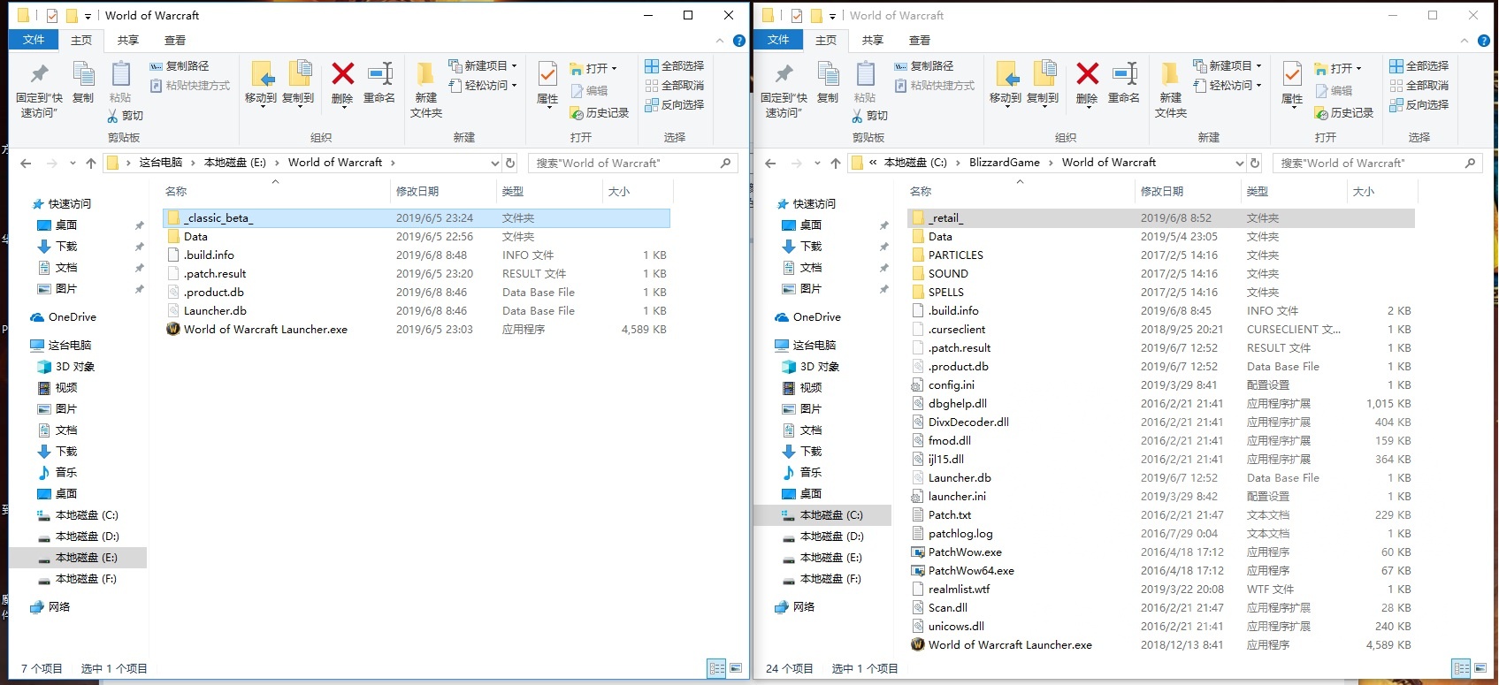Select 音乐 in left window sidebar
This screenshot has width=1499, height=685.
66,473
